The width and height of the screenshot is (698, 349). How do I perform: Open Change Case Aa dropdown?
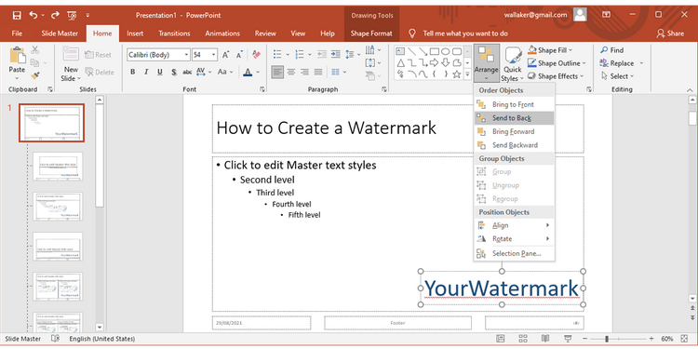225,72
